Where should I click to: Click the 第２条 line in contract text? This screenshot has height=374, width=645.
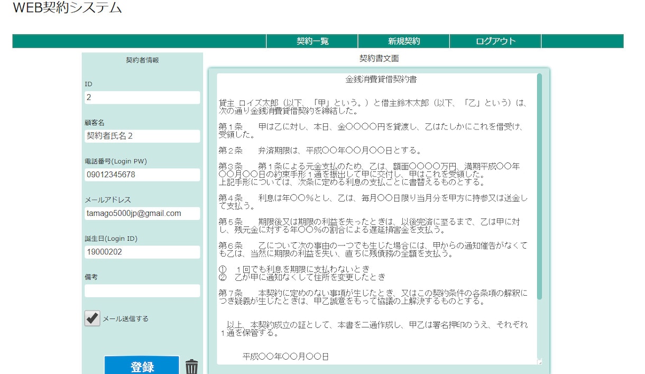(320, 150)
